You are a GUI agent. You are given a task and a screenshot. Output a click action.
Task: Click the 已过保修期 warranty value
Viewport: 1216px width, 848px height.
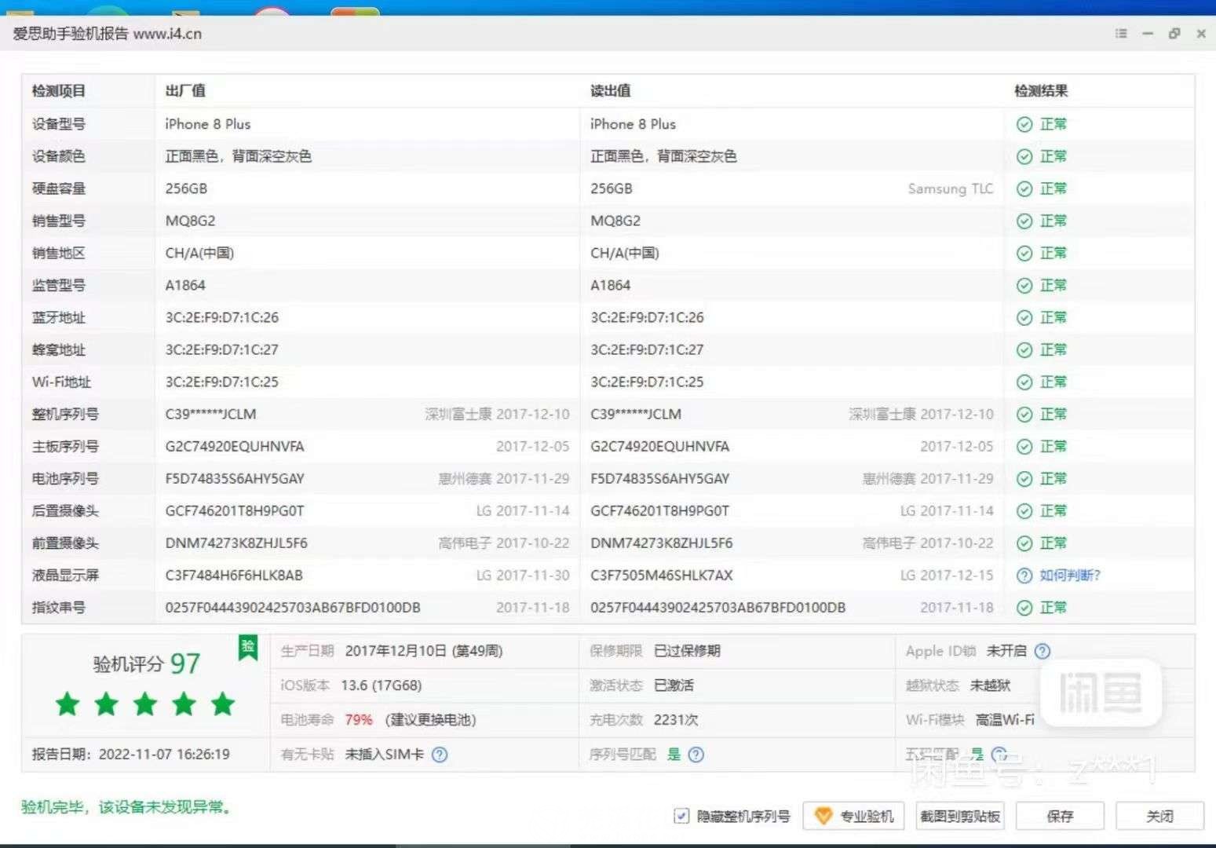(x=687, y=651)
